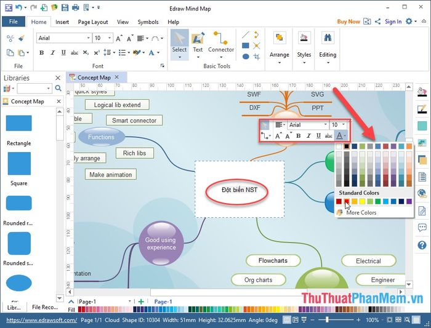Open the File menu

point(13,22)
